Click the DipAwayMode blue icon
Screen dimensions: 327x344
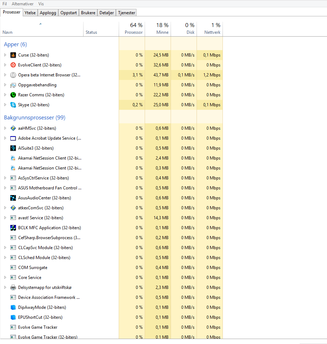tap(13, 307)
